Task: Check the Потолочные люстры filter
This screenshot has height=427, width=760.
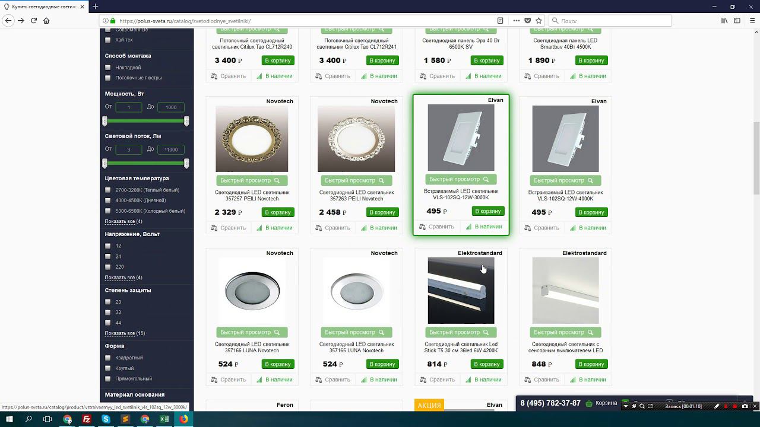Action: click(108, 78)
